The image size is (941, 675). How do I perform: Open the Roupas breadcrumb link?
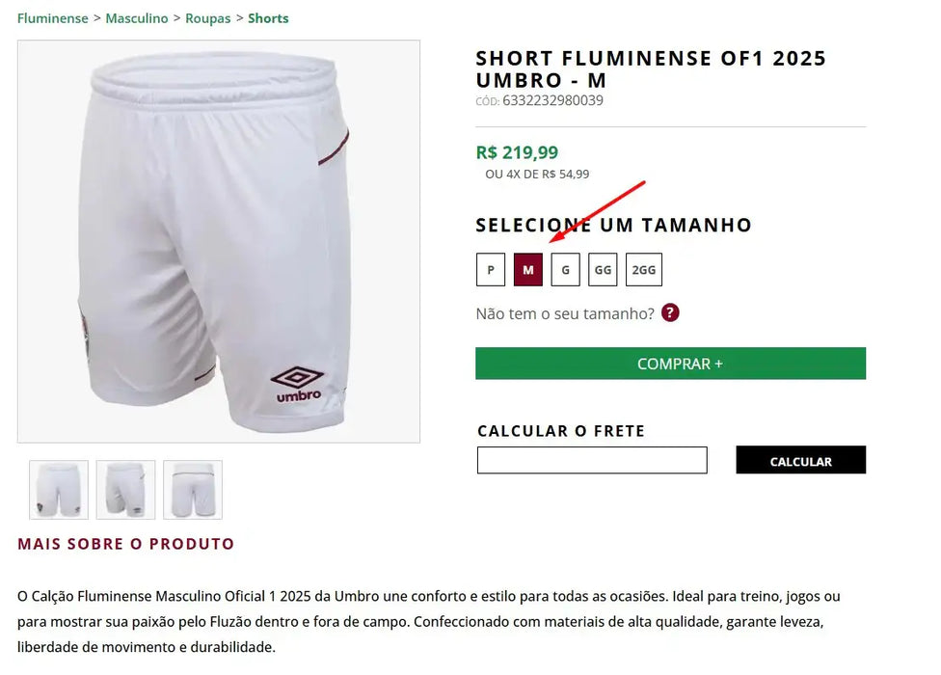click(x=208, y=17)
